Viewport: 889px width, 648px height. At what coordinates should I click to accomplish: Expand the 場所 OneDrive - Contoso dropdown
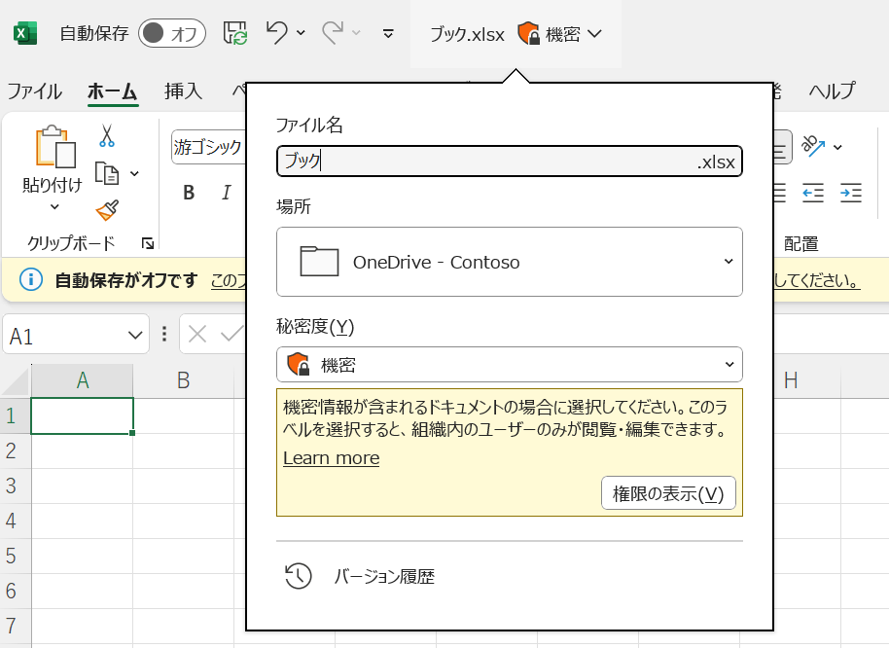coord(509,262)
